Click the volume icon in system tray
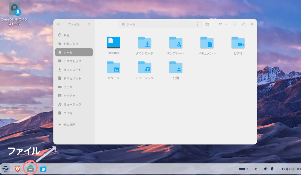The image size is (301, 175). coord(266,169)
